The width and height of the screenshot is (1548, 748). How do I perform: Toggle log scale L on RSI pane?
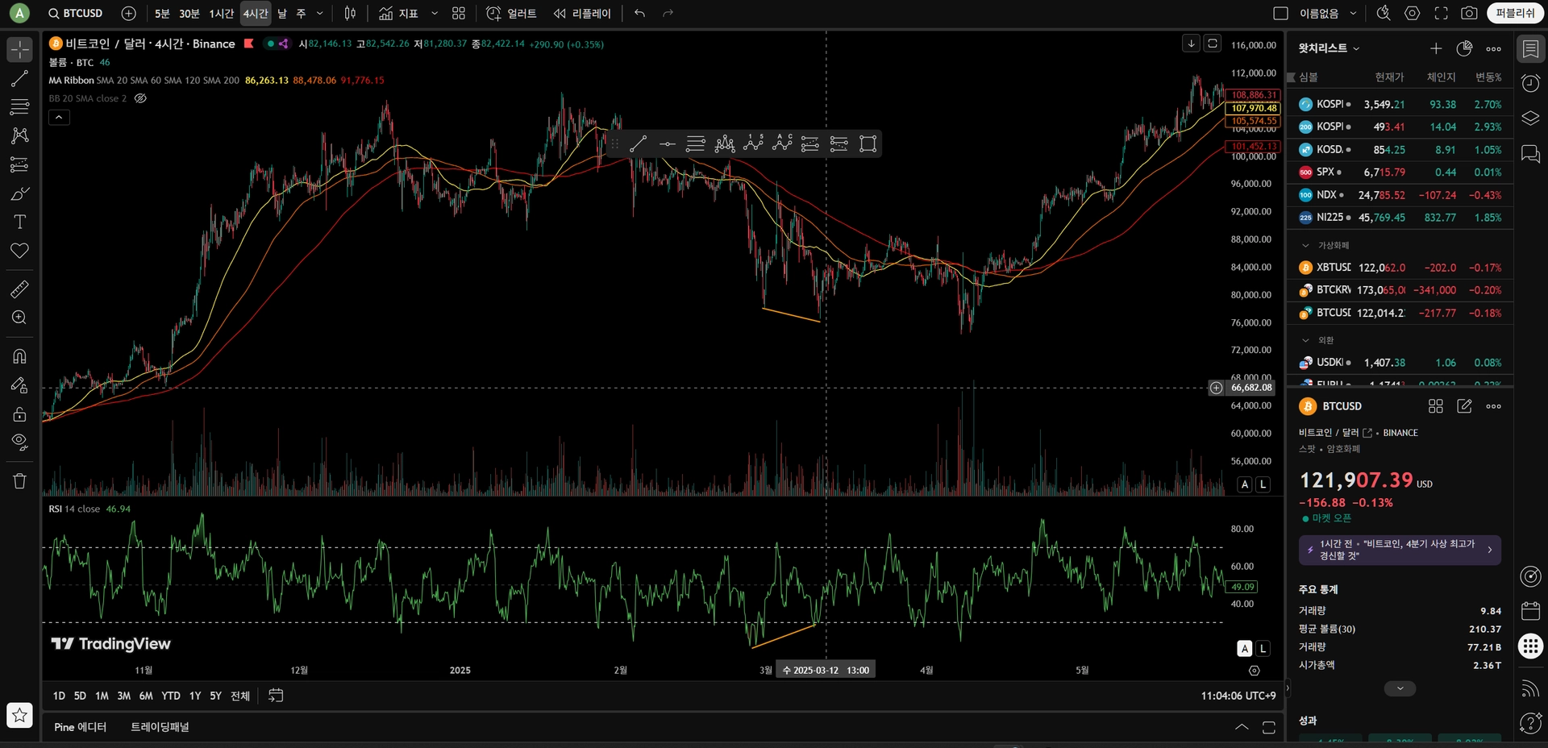click(1263, 648)
